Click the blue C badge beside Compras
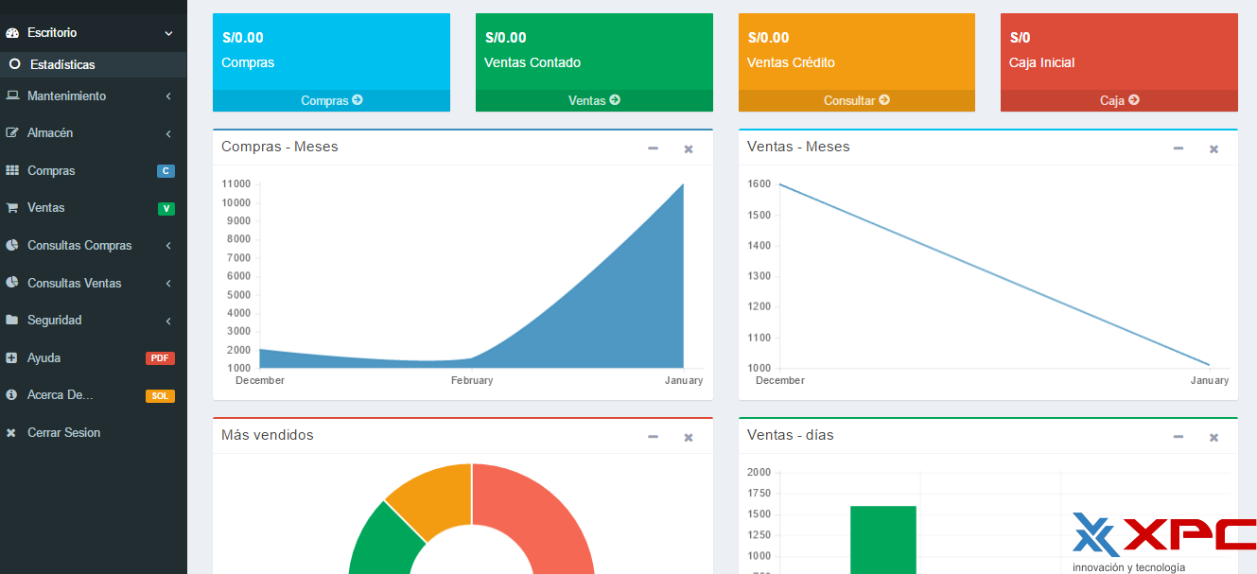This screenshot has width=1257, height=574. [x=166, y=171]
